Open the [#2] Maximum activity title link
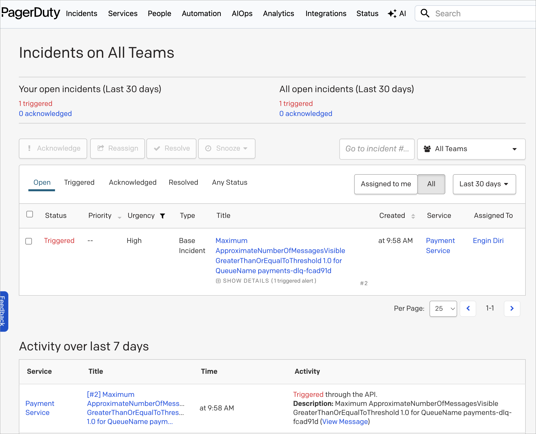This screenshot has width=536, height=434. click(136, 408)
